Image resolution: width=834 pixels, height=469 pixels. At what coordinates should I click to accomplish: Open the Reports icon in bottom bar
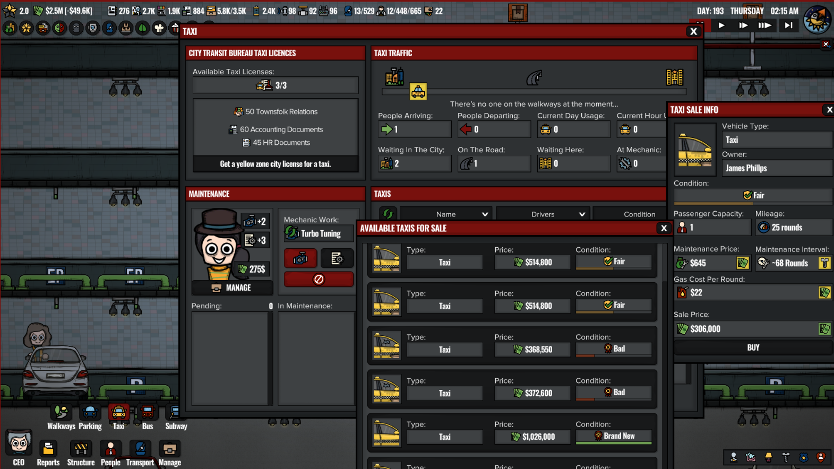[48, 449]
